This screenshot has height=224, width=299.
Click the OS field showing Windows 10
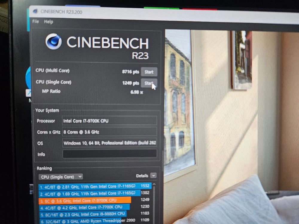[110, 143]
